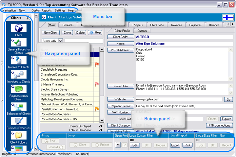Click Go button next to web site
The height and width of the screenshot is (157, 236).
pyautogui.click(x=228, y=99)
